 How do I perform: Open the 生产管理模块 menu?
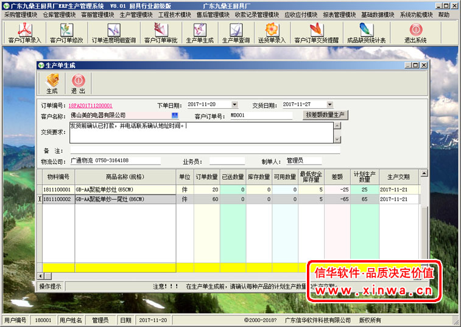(x=136, y=14)
